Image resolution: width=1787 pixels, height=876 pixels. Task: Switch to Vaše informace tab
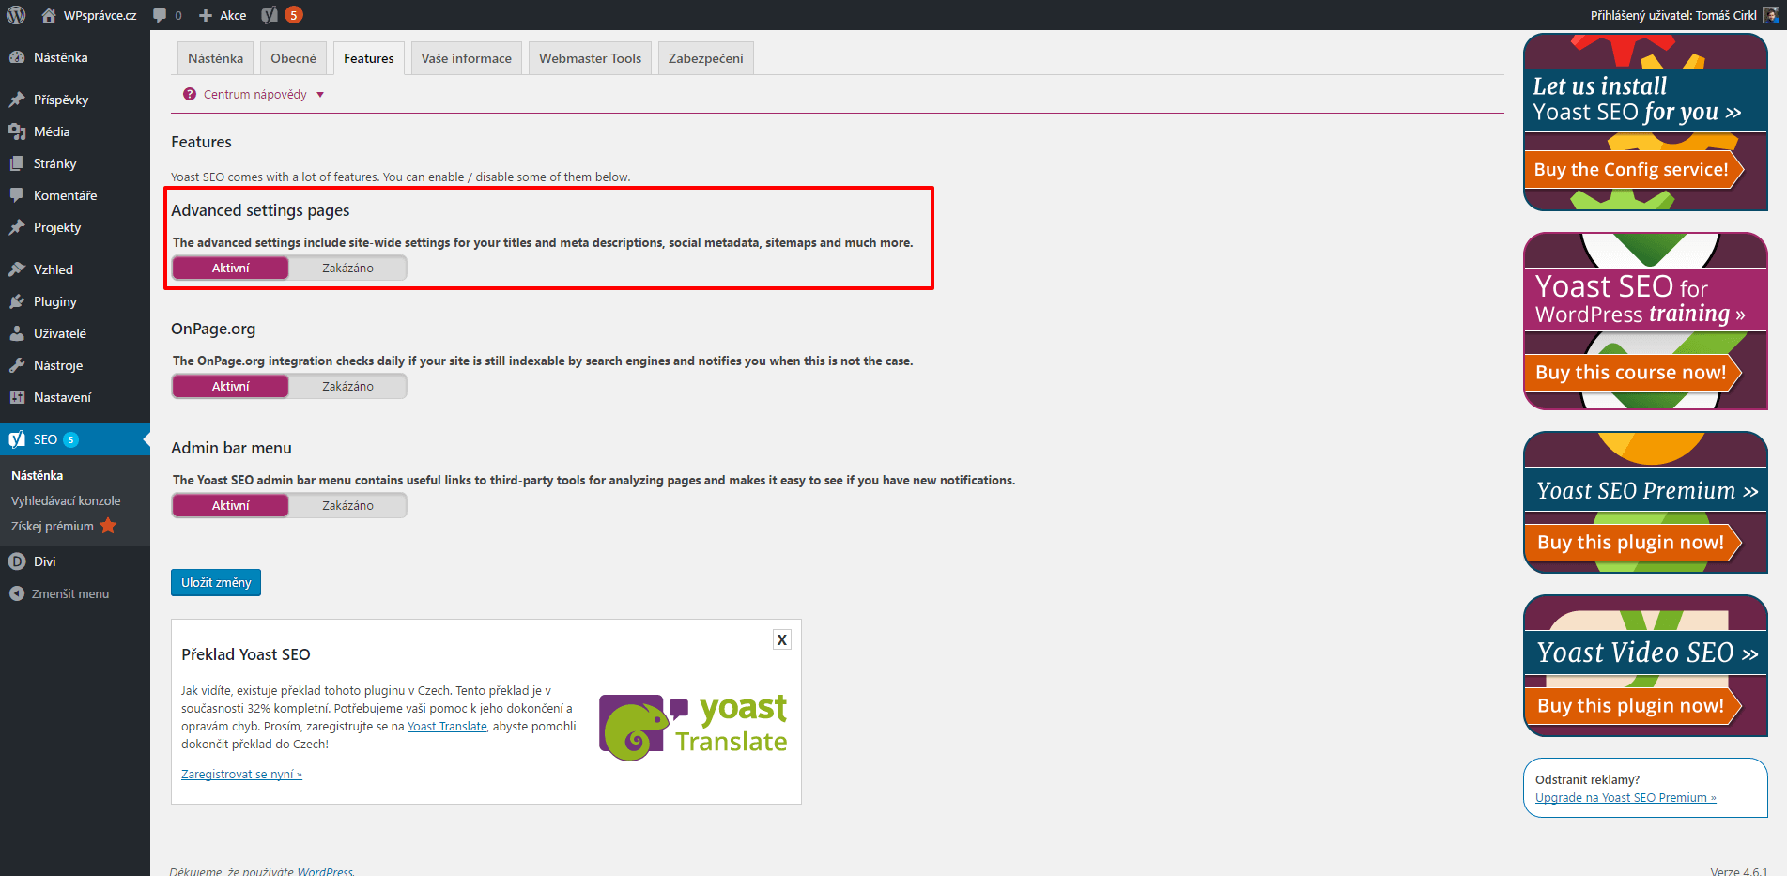(x=467, y=58)
